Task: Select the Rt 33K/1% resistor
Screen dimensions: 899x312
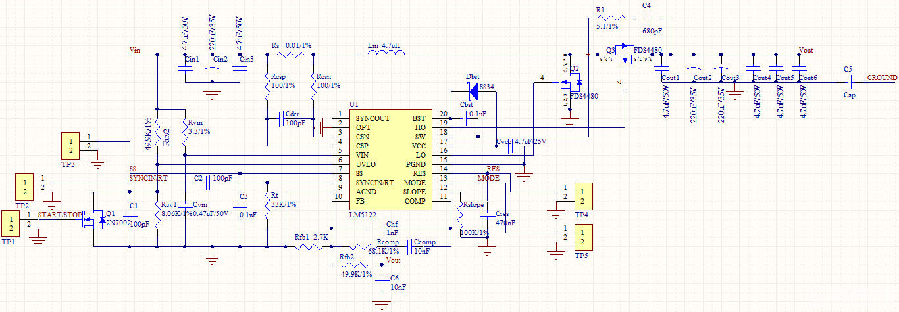Action: click(267, 205)
